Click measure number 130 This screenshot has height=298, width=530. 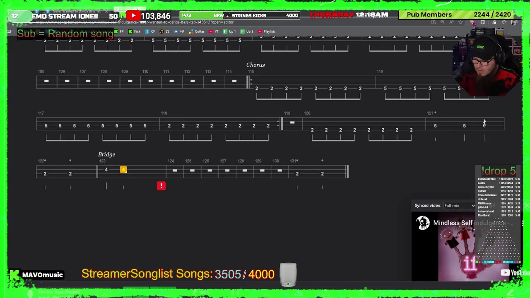(276, 161)
